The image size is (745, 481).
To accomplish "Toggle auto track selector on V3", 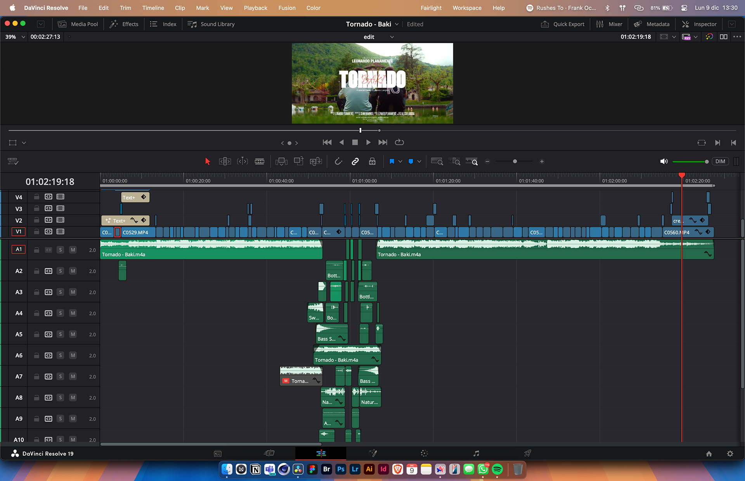I will coord(48,209).
